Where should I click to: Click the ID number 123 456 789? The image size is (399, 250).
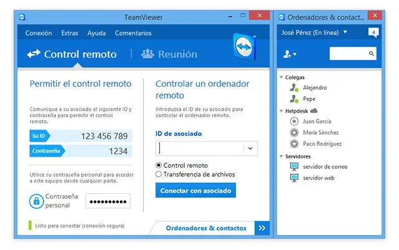pos(105,136)
